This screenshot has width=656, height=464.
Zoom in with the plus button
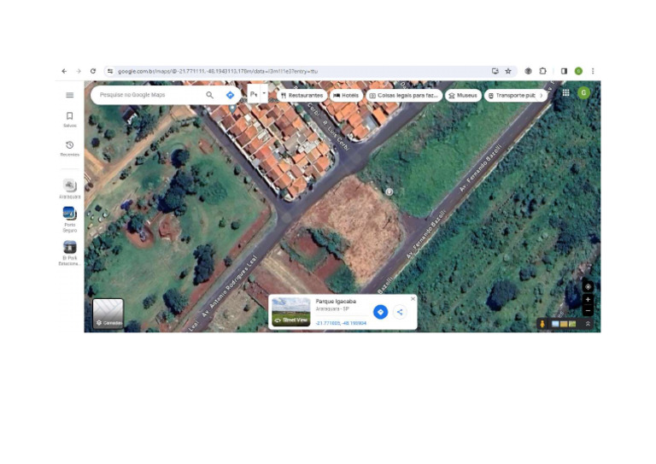(x=588, y=300)
